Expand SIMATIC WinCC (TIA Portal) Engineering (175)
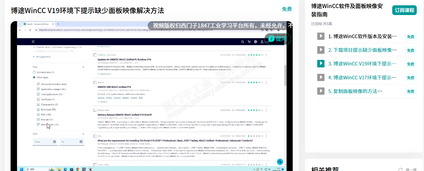 pos(34,47)
